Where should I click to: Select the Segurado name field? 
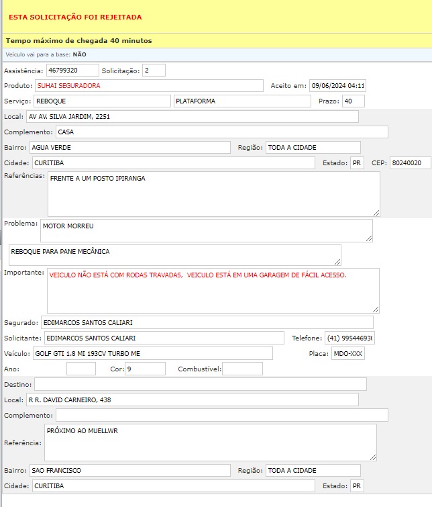click(207, 322)
